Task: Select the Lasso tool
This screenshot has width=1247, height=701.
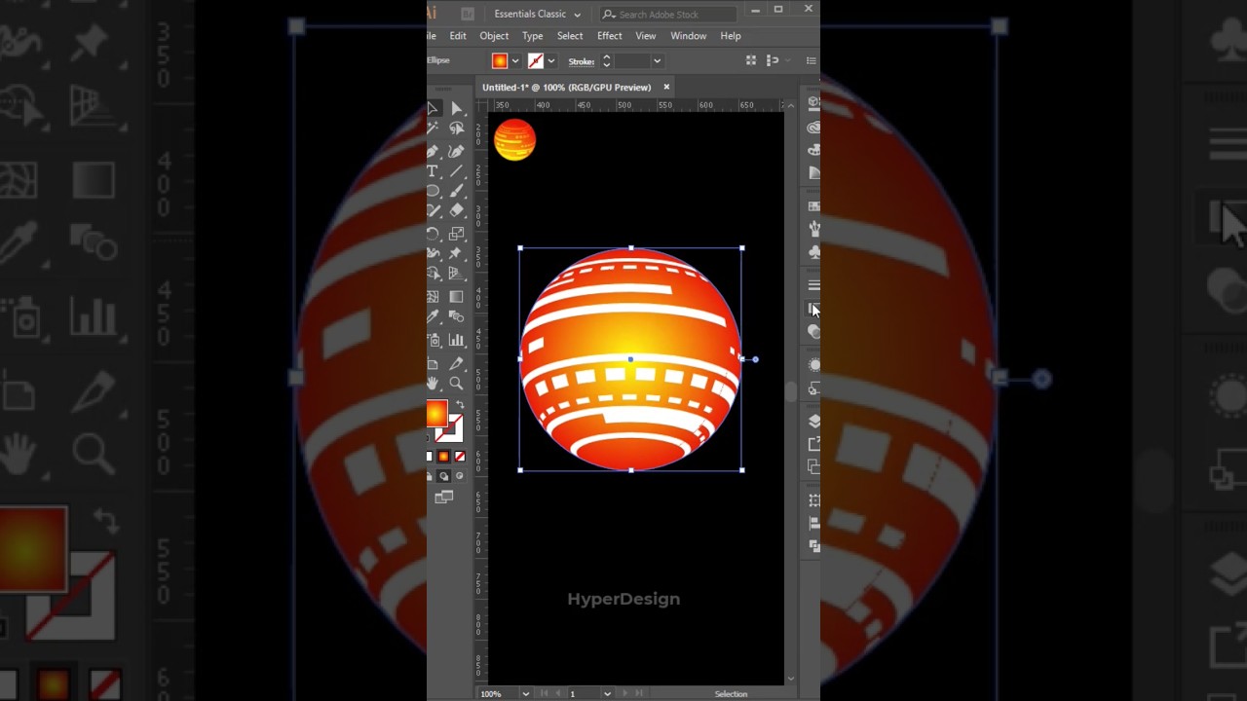Action: click(456, 129)
